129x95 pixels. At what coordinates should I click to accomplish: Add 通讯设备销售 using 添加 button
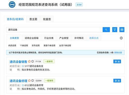(x=117, y=61)
